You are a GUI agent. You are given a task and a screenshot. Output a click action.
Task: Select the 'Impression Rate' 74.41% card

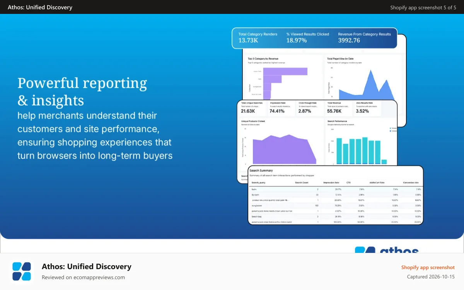(x=281, y=108)
